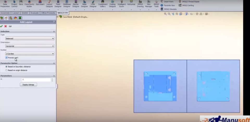The width and height of the screenshot is (250, 122).
Task: Switch to the PropertyManager tab icon
Action: point(6,18)
